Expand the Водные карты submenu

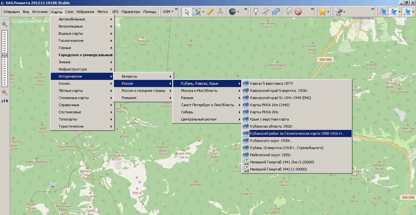click(82, 34)
